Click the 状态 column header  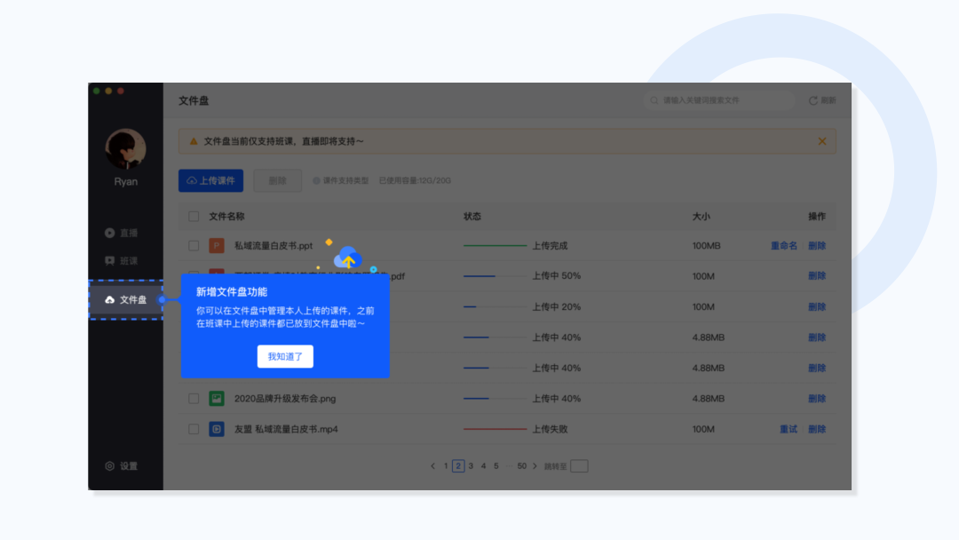pos(472,217)
